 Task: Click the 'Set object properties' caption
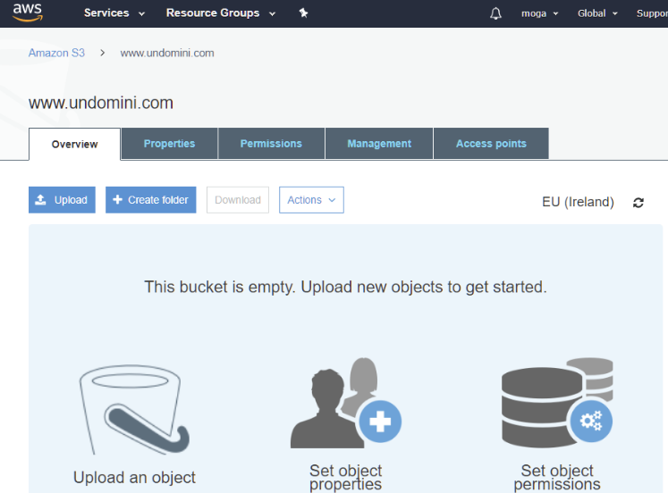(346, 477)
